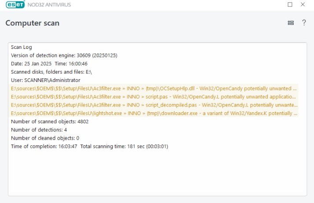This screenshot has height=203, width=314.
Task: Click the 'Computer scan' heading
Action: (x=33, y=23)
